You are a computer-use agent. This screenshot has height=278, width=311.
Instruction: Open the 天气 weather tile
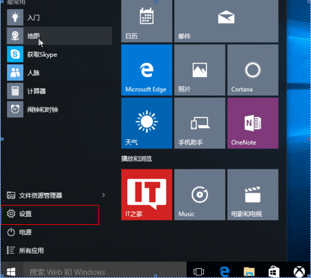click(x=146, y=123)
